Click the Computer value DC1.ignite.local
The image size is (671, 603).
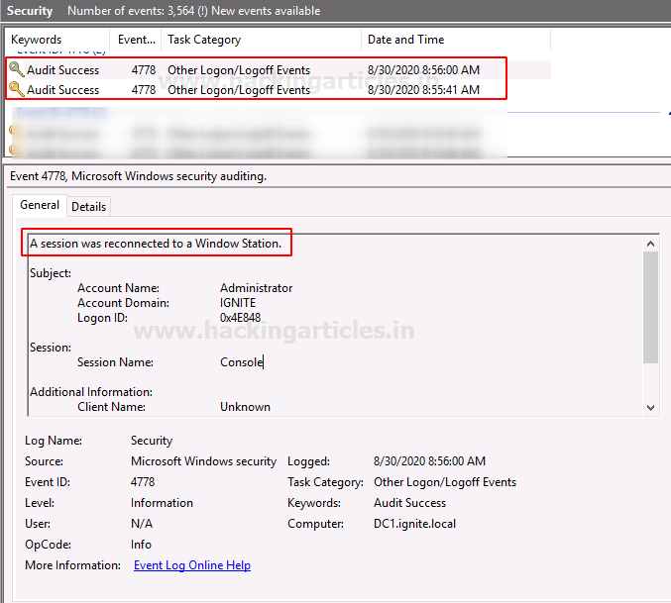click(414, 524)
